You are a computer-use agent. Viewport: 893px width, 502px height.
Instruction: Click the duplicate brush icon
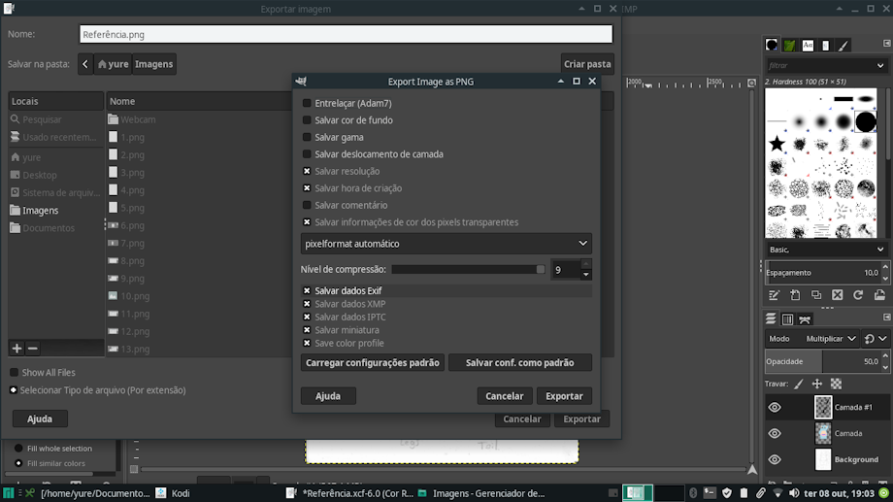coord(816,295)
